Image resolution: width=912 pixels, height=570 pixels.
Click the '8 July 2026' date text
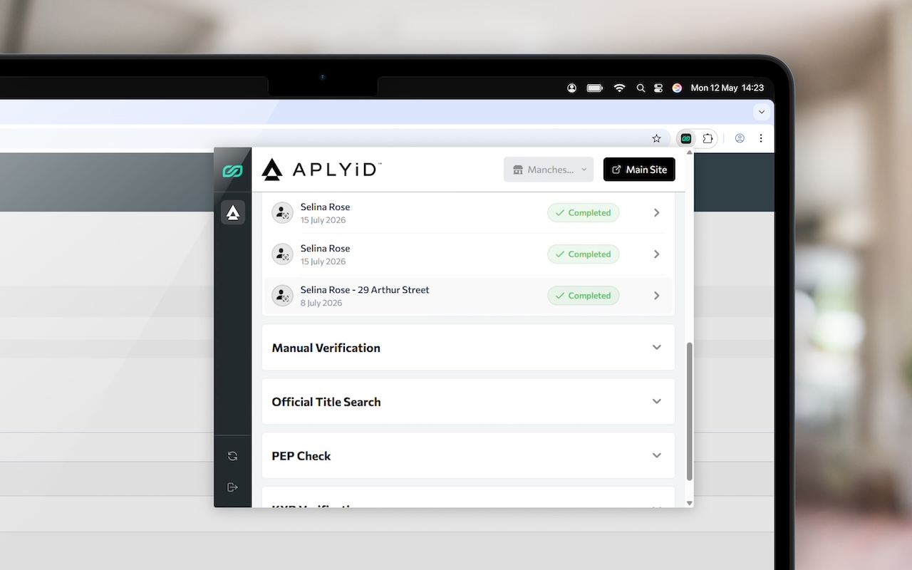pyautogui.click(x=321, y=303)
